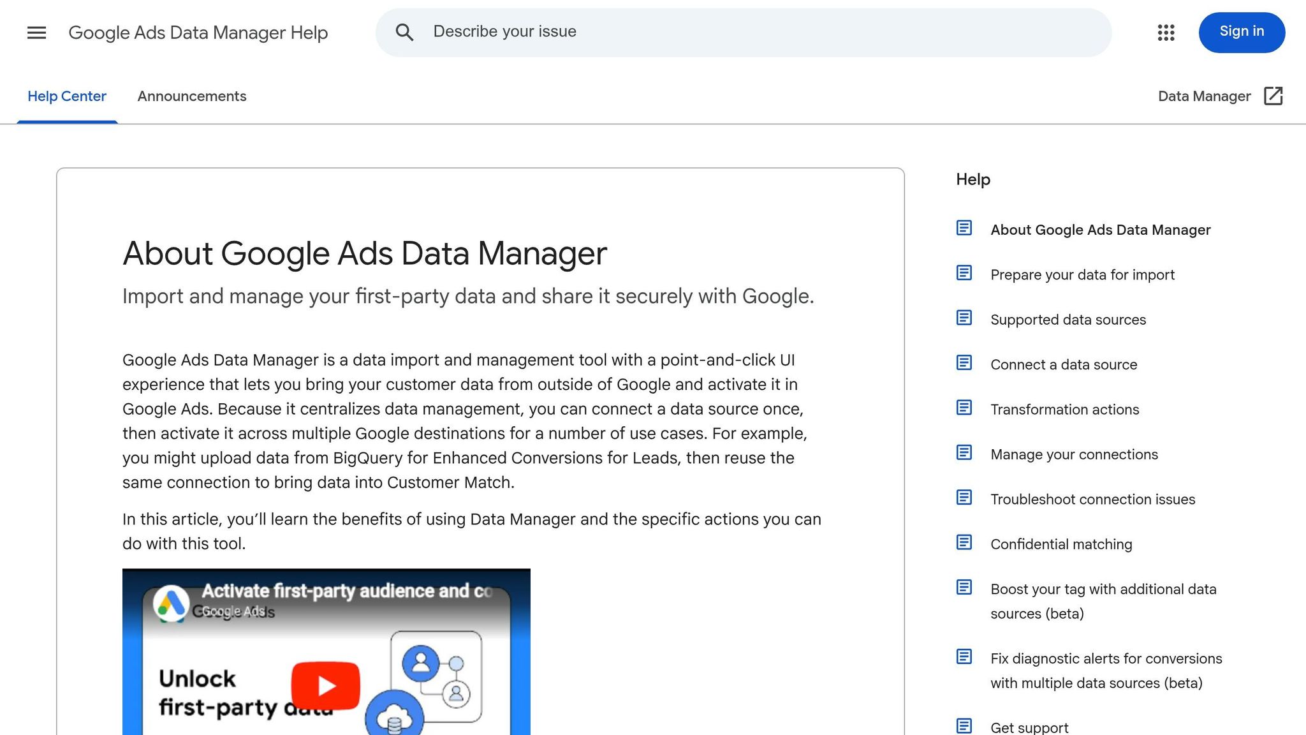Click the article heading About Google Ads Data Manager
The height and width of the screenshot is (735, 1306).
(x=364, y=253)
